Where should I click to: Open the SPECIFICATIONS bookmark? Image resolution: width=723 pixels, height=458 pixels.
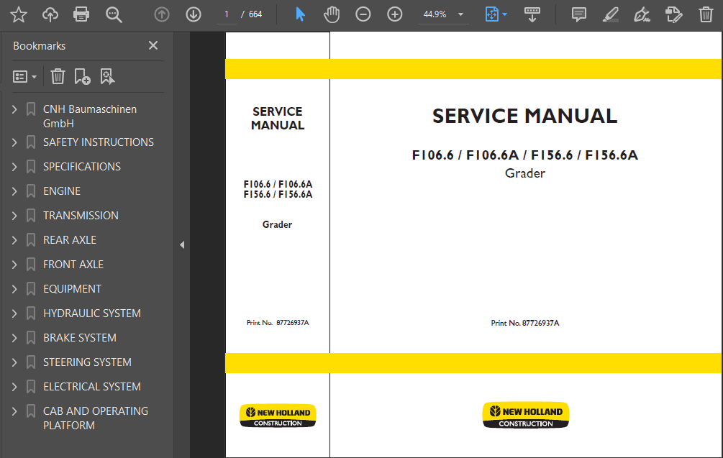[x=81, y=167]
